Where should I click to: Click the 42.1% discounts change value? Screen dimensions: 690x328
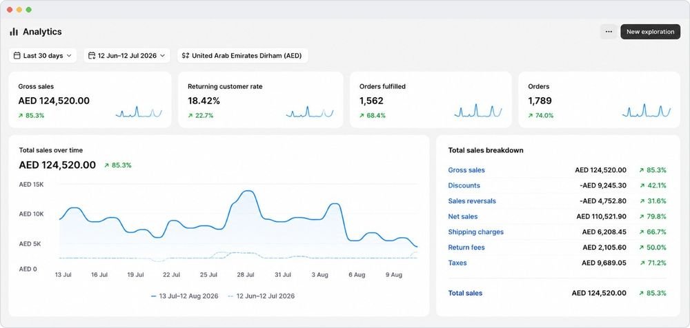pyautogui.click(x=653, y=185)
